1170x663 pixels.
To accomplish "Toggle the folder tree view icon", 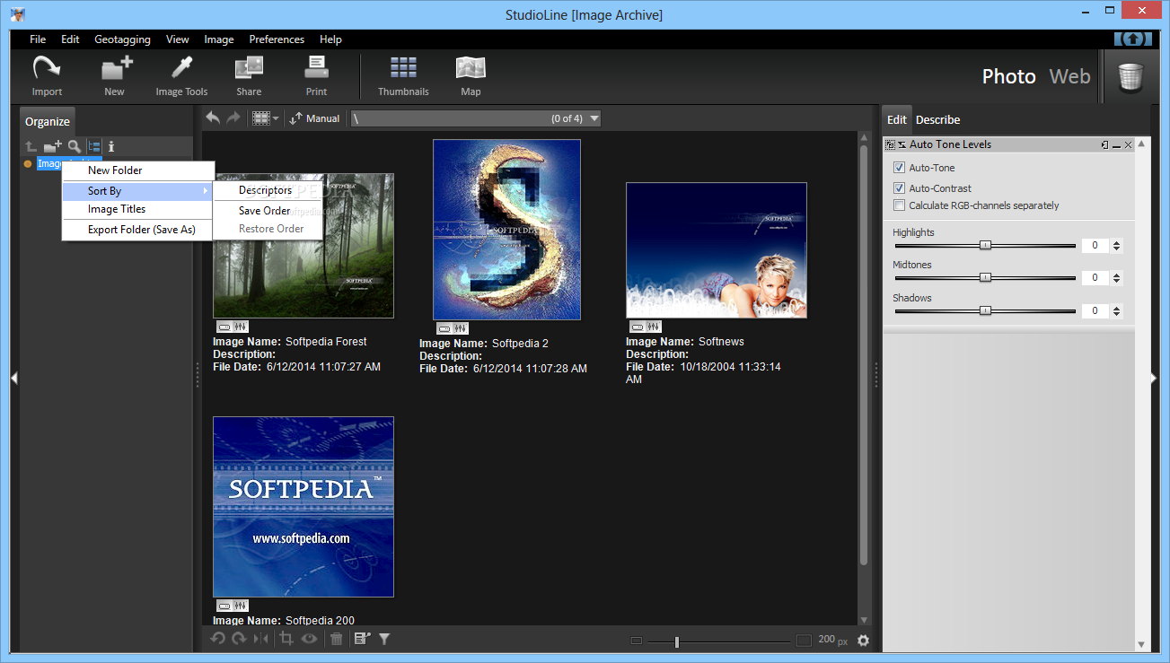I will pos(93,146).
